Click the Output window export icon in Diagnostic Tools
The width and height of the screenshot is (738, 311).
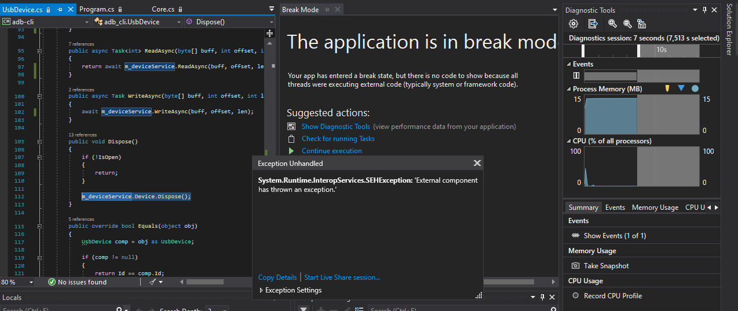tap(593, 24)
